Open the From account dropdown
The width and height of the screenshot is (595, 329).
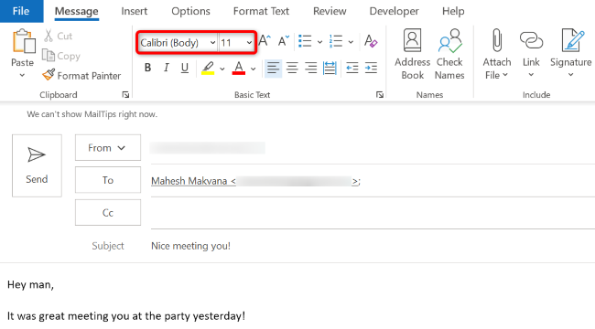click(108, 147)
